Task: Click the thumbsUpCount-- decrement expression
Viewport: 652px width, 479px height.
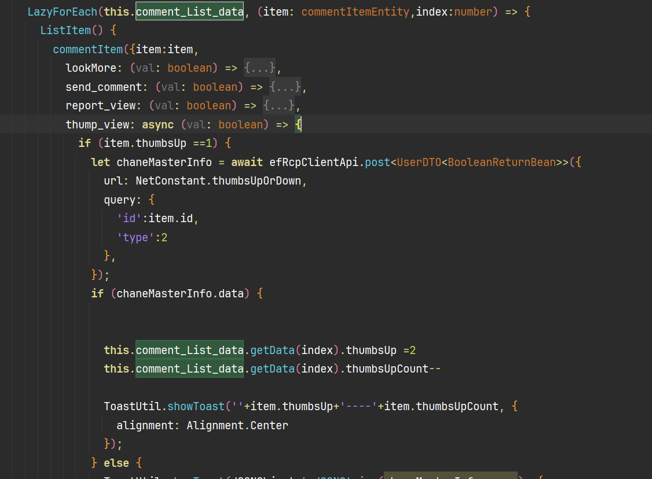Action: (393, 369)
